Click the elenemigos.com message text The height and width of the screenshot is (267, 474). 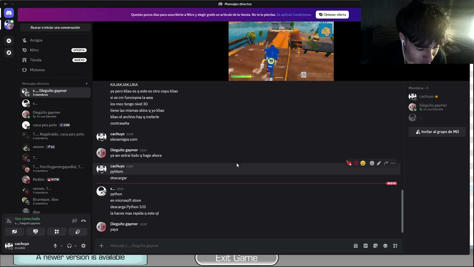[124, 139]
